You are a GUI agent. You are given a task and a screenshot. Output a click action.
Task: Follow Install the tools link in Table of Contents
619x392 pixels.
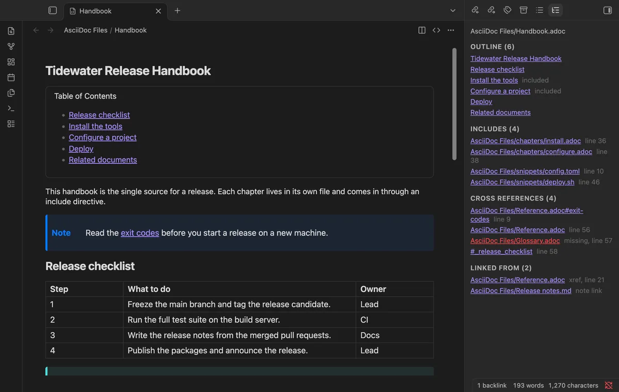pyautogui.click(x=95, y=126)
